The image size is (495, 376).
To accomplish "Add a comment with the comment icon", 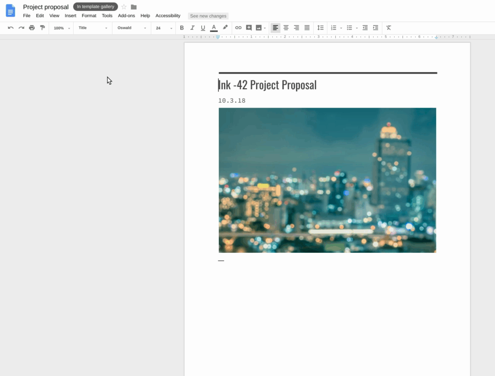I will pos(249,28).
